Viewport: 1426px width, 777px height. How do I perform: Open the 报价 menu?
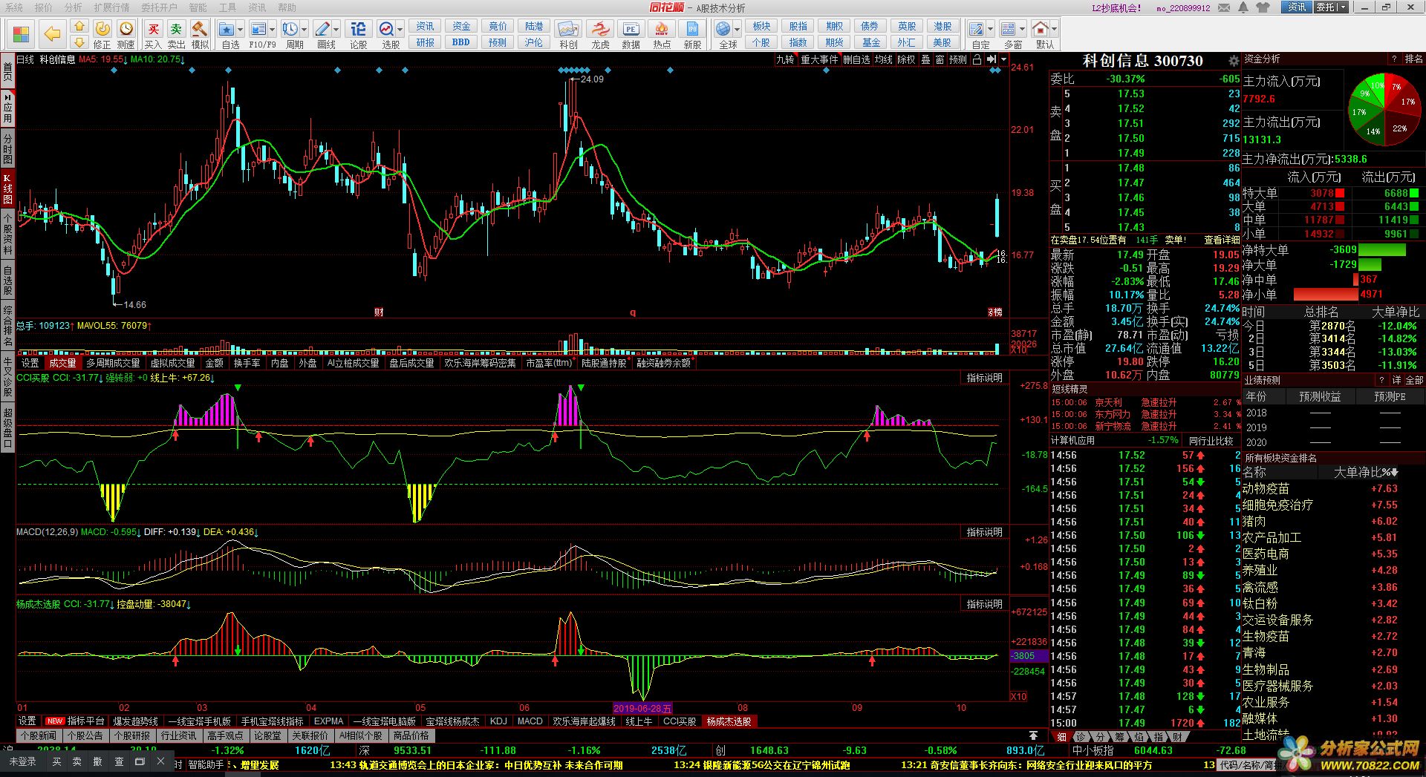point(44,7)
